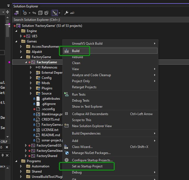Expand the FactoryGameEGS project
Image resolution: width=189 pixels, height=180 pixels.
click(x=26, y=145)
